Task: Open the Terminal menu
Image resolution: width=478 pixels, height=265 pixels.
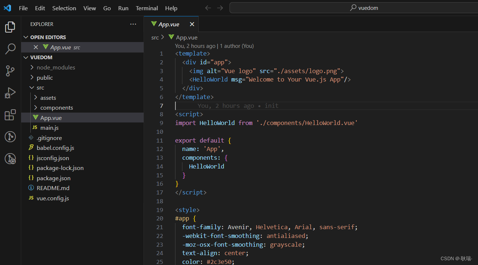Action: 147,8
